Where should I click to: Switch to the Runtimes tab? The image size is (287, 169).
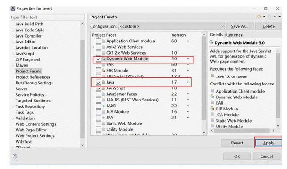234,35
